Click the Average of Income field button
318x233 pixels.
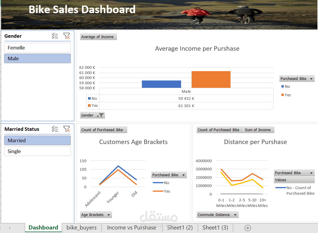[x=98, y=37]
